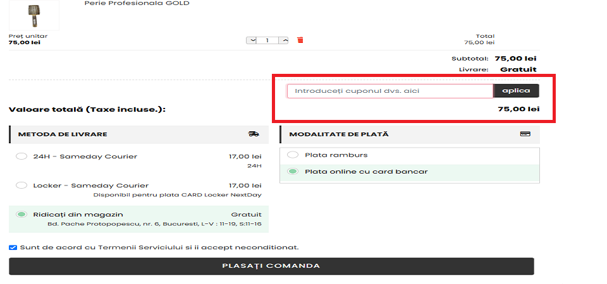Decrease product quantity with the down arrow

(x=252, y=40)
